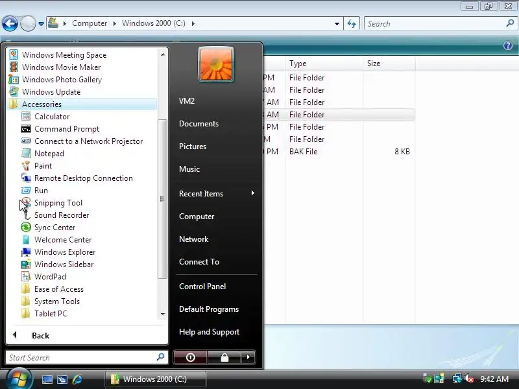Click the Explorer Forward navigation button
Image resolution: width=519 pixels, height=389 pixels.
28,24
